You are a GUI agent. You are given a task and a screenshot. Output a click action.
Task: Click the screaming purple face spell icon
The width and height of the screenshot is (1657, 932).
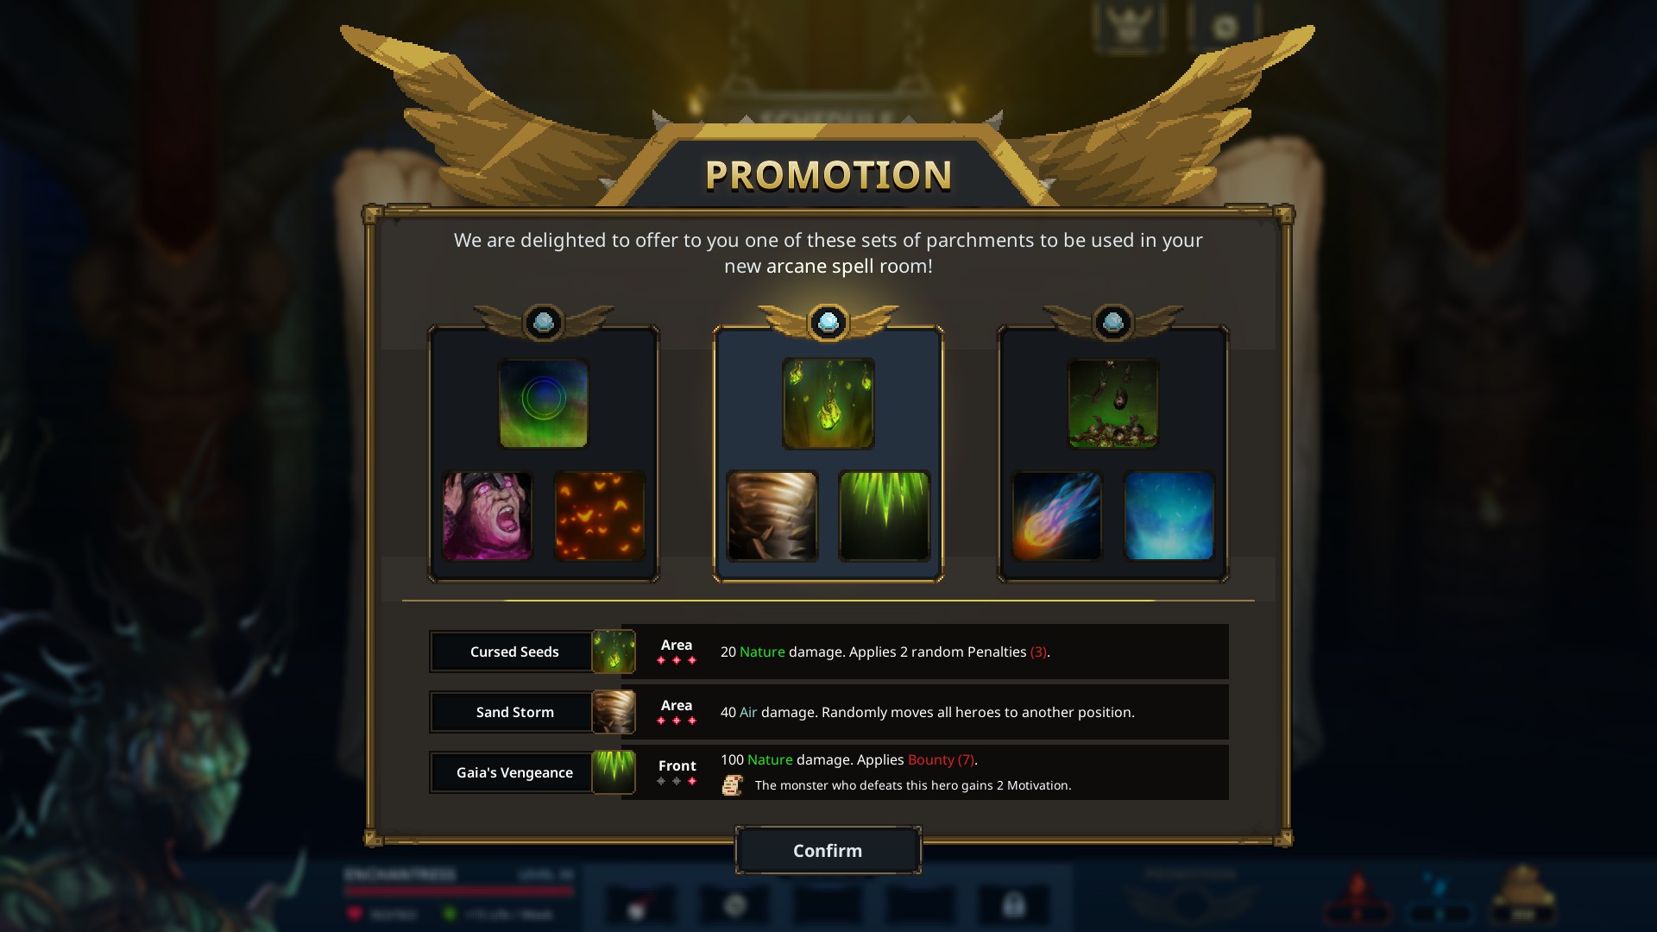coord(487,516)
